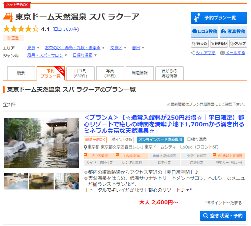Viewport: 251px width, 226px height.
Task: Click the 王道 badge icon
Action: pyautogui.click(x=14, y=38)
